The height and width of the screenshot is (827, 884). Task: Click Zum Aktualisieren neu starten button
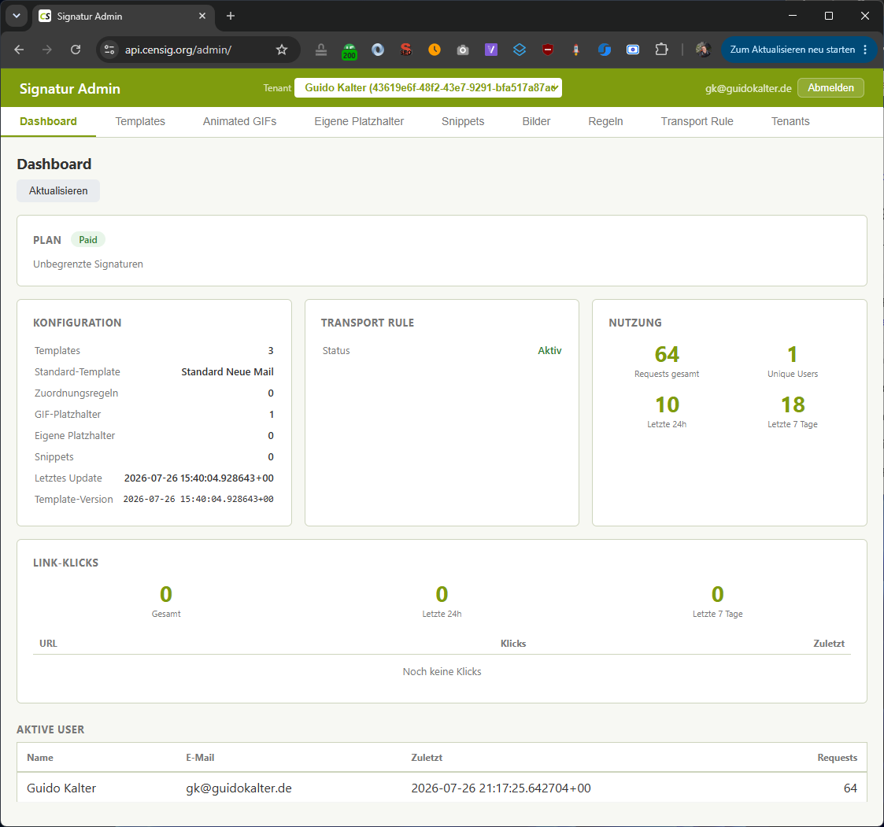tap(792, 50)
